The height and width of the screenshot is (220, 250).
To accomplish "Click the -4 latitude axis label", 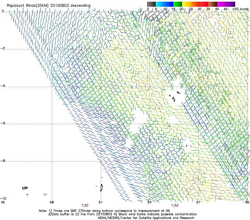I will pos(3,86).
